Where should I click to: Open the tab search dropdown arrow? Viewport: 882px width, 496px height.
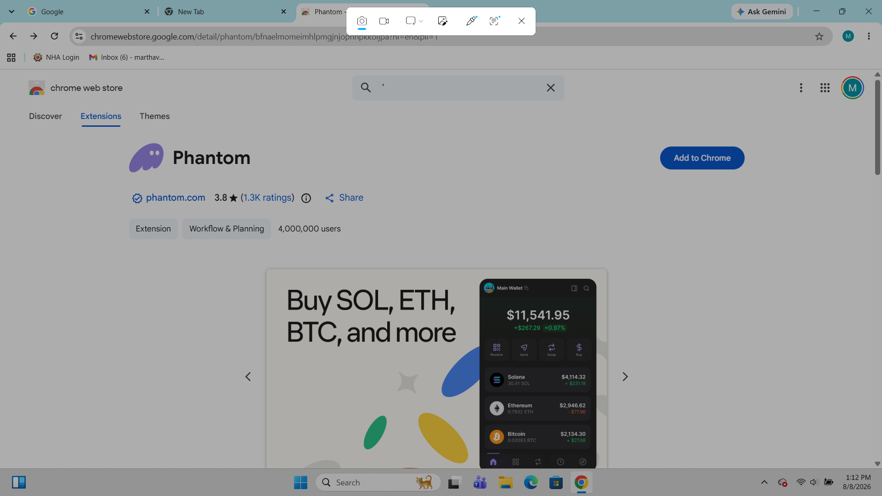11,11
